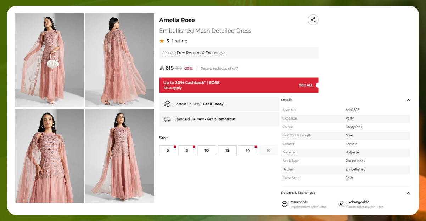426x221 pixels.
Task: Select size 12
Action: [227, 150]
